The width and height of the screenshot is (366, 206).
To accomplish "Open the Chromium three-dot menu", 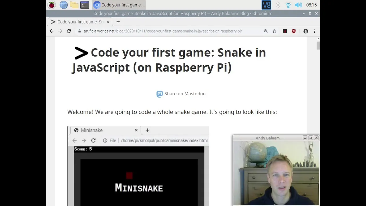I will point(314,31).
